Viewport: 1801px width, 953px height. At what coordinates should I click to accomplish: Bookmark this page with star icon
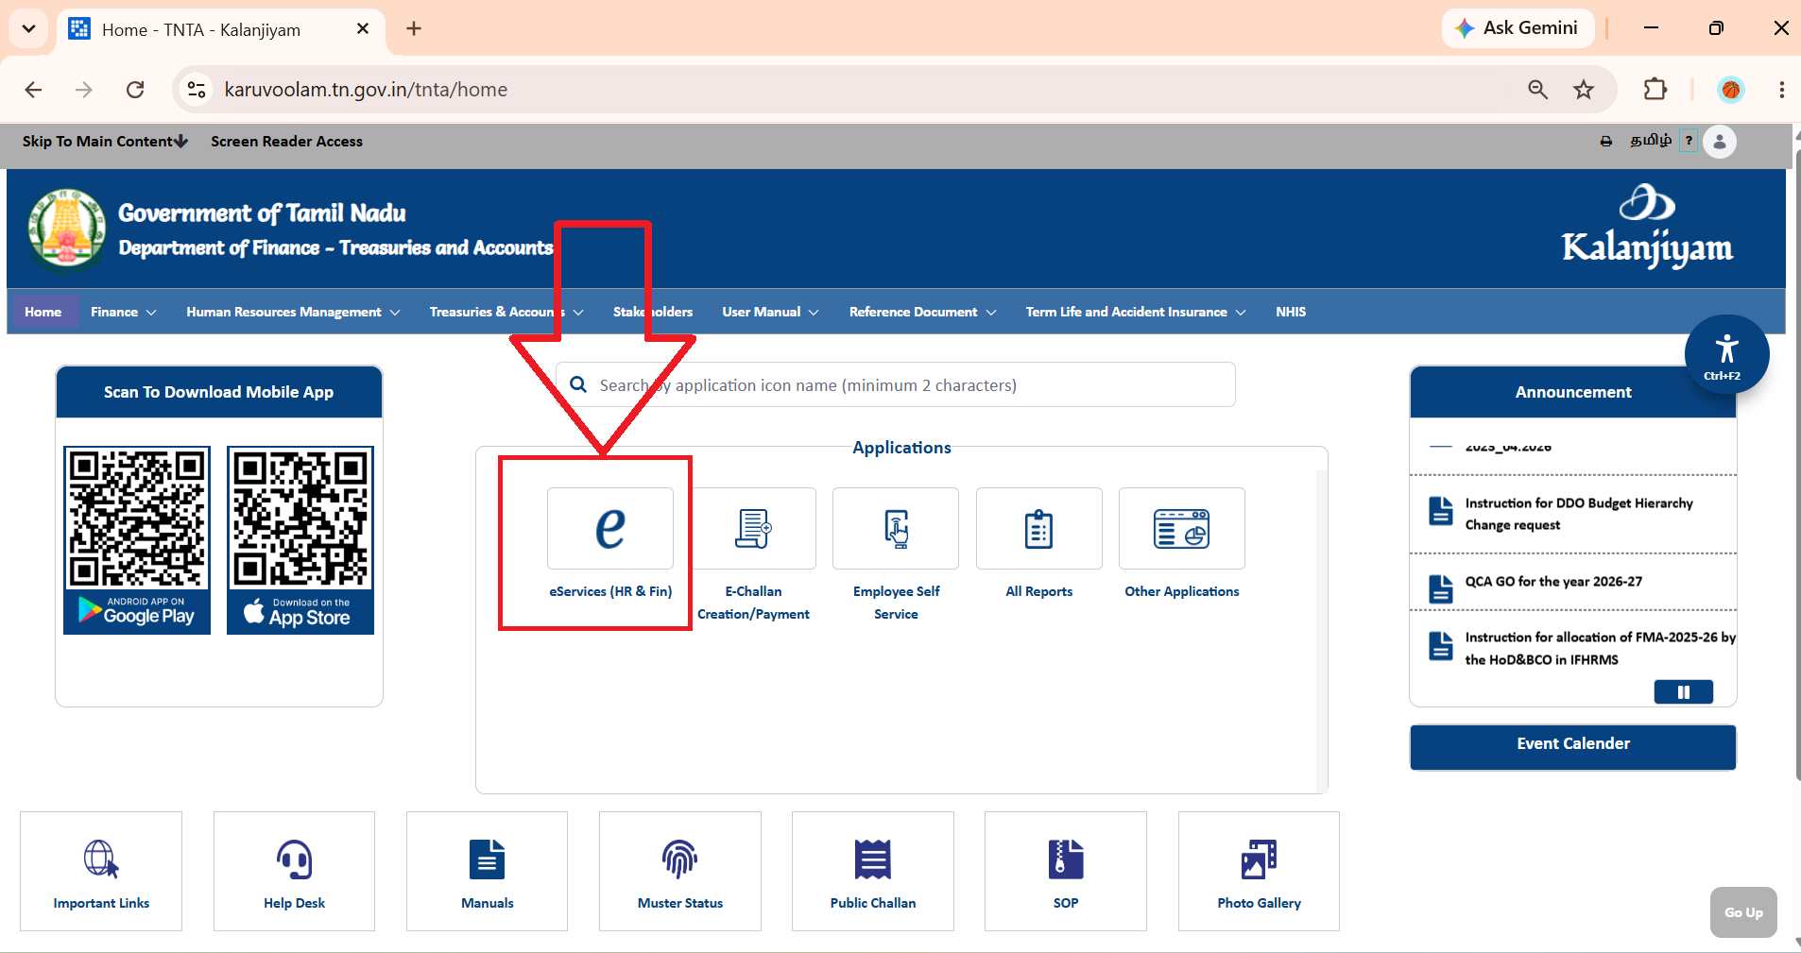1584,90
